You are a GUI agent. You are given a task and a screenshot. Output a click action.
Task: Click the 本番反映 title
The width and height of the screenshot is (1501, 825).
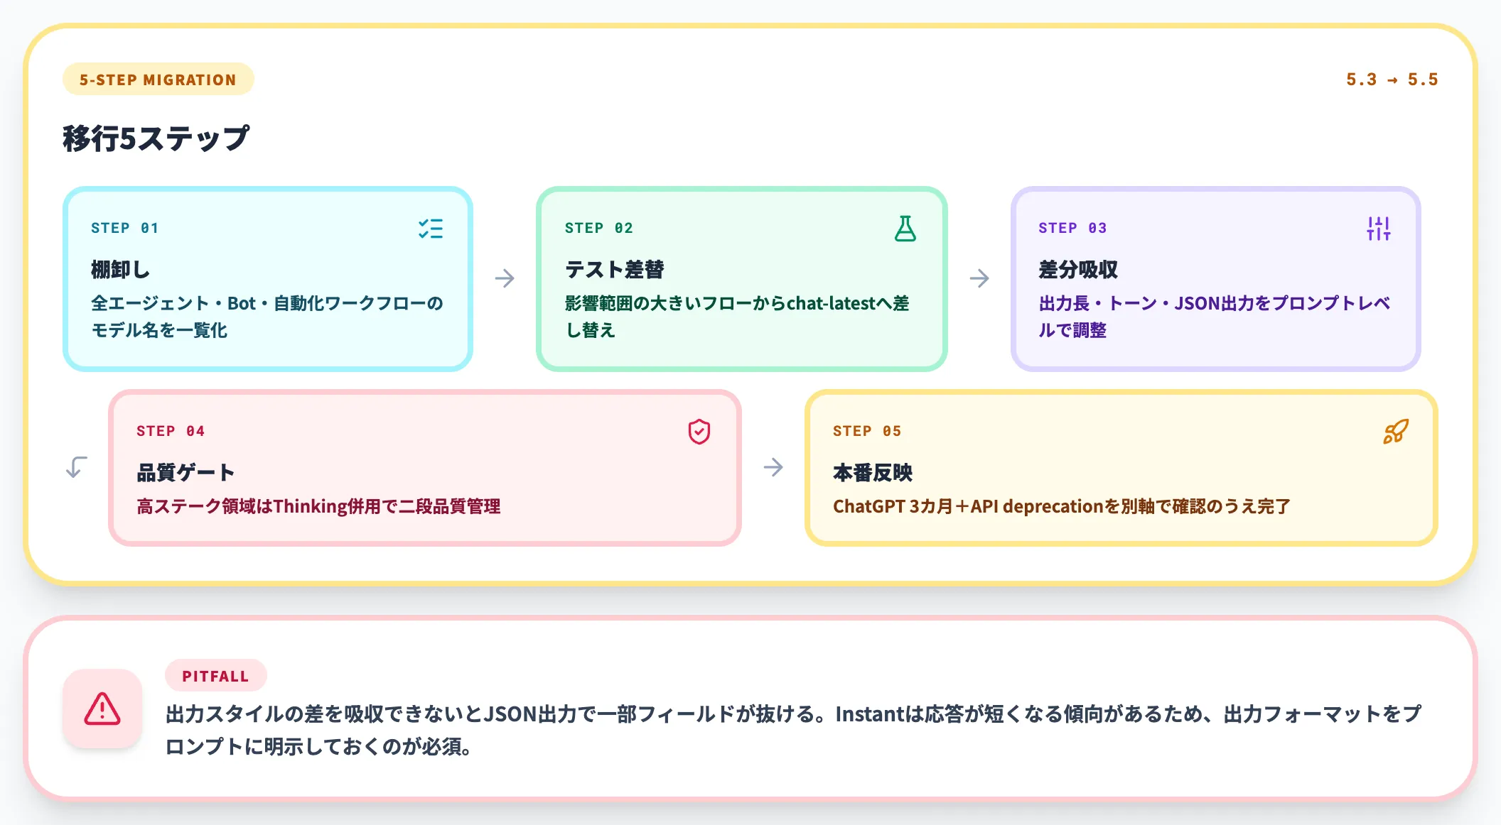coord(873,473)
